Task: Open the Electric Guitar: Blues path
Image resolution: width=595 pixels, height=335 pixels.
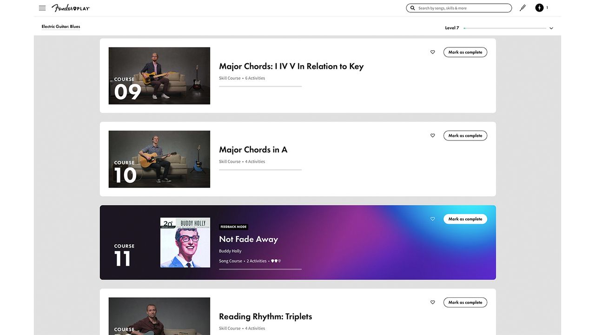Action: pos(61,27)
